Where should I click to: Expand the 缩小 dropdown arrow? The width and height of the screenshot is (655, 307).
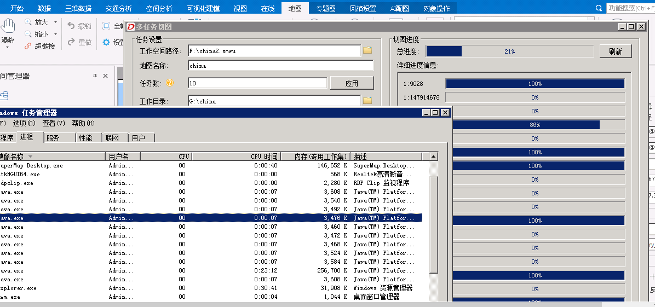[55, 34]
